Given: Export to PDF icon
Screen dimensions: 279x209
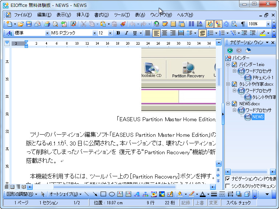Looking at the screenshot, I should pos(64,24).
